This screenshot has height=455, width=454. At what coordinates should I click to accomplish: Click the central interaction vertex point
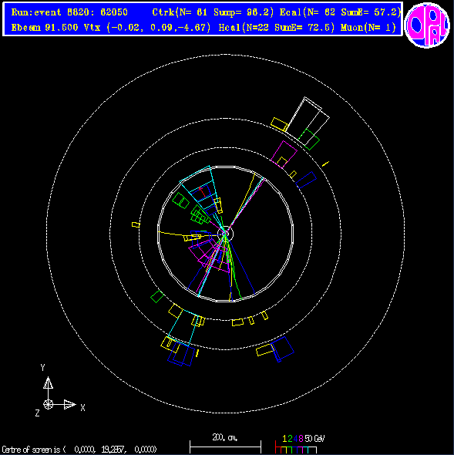(225, 234)
